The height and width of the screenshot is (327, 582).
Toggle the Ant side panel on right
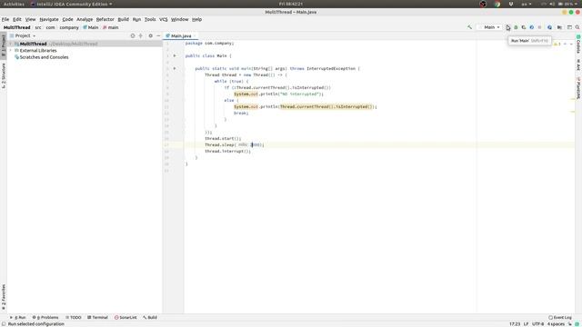click(x=578, y=64)
